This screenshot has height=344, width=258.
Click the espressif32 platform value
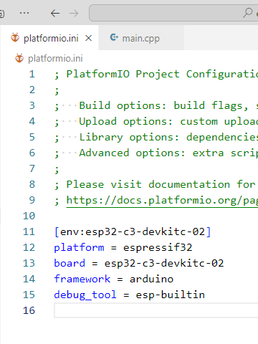coord(158,247)
